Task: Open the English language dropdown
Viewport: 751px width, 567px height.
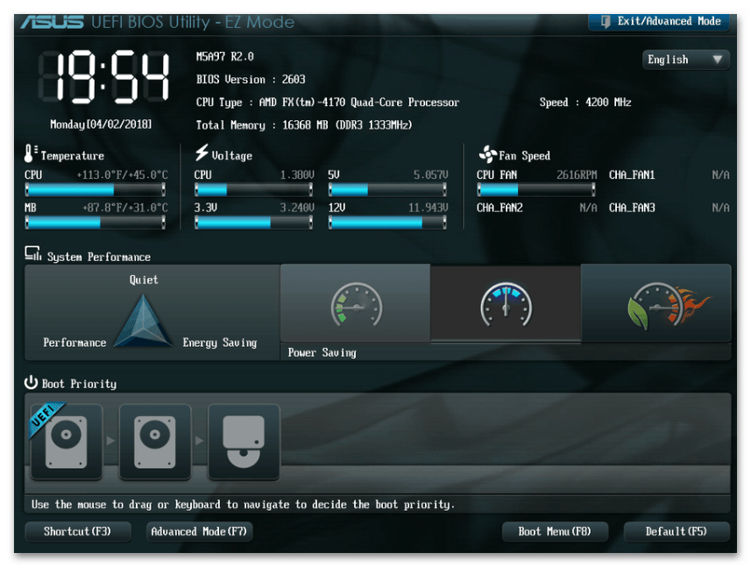Action: [684, 60]
